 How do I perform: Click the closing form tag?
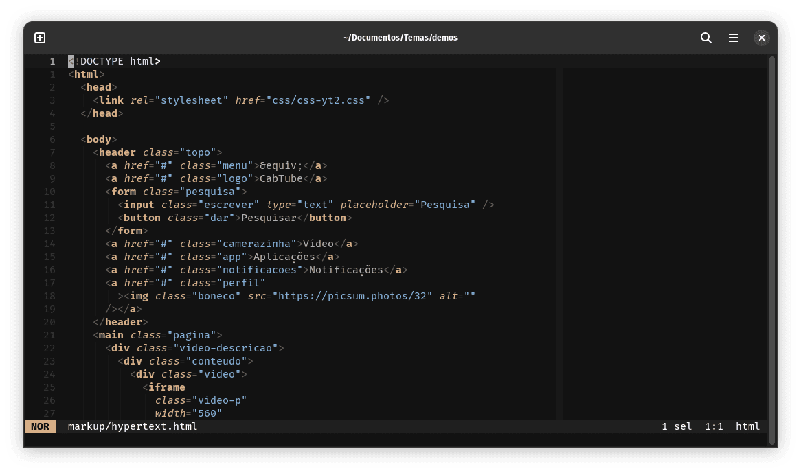[126, 231]
